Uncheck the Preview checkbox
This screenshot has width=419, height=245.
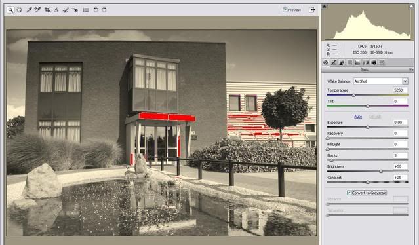tap(285, 10)
